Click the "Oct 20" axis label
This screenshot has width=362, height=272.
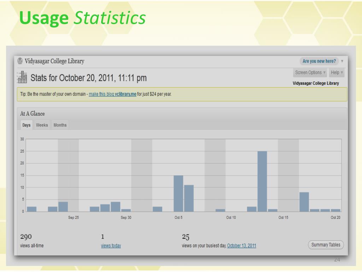pos(335,217)
